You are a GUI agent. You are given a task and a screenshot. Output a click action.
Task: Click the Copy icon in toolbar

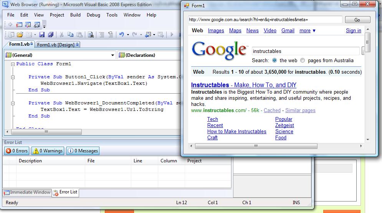coord(70,35)
